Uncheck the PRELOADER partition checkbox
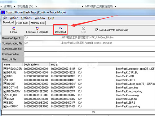155x116 pixels. click(5, 69)
